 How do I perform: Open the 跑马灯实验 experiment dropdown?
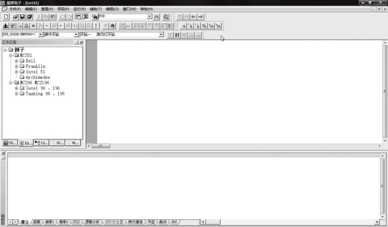pyautogui.click(x=161, y=34)
